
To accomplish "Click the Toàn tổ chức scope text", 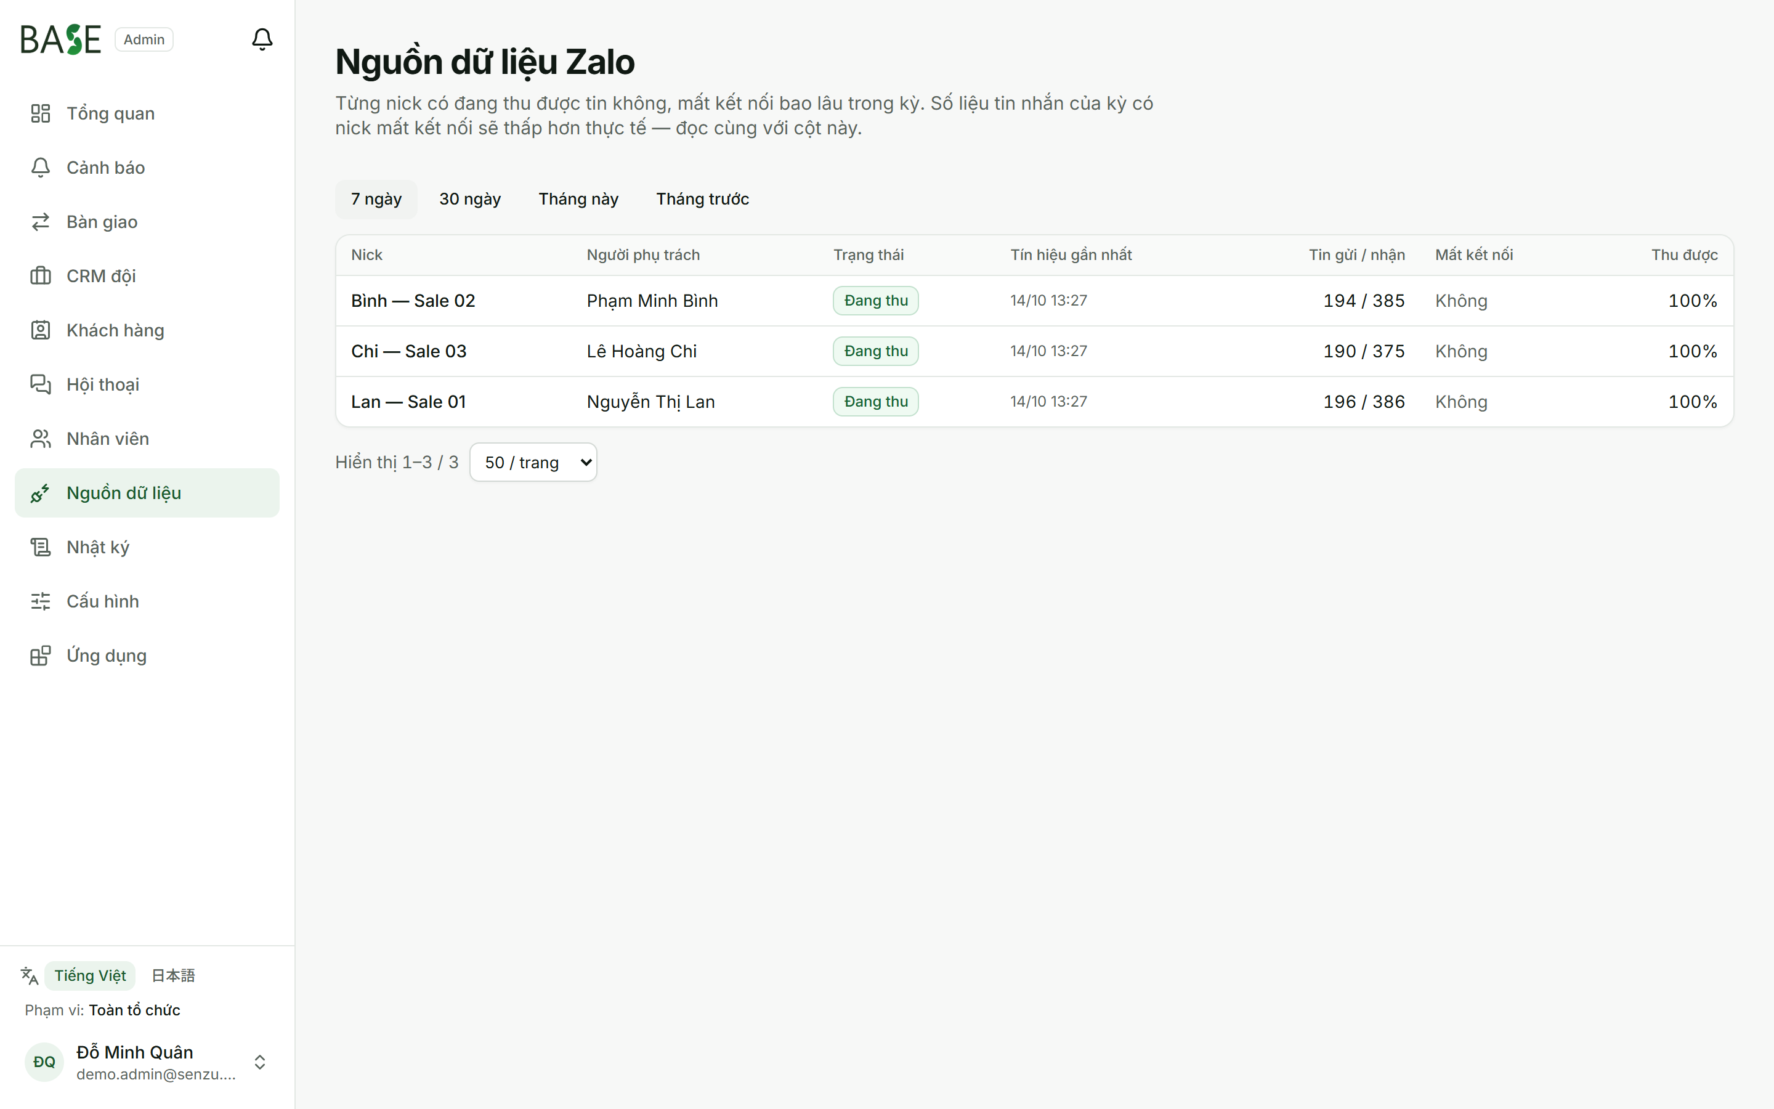I will point(134,1010).
